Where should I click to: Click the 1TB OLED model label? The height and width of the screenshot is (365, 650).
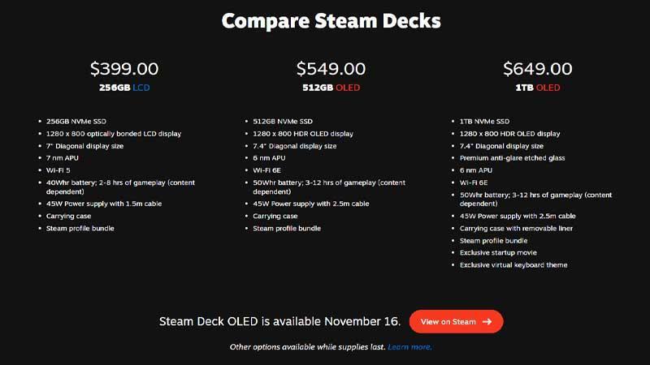pos(538,88)
